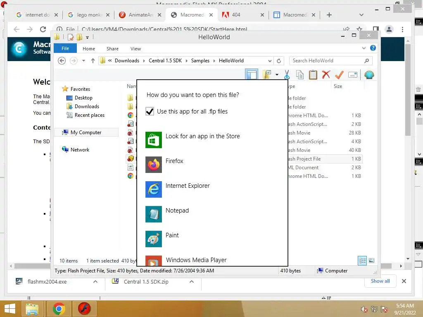423x317 pixels.
Task: Click the Search HelloWorld field
Action: tap(331, 61)
